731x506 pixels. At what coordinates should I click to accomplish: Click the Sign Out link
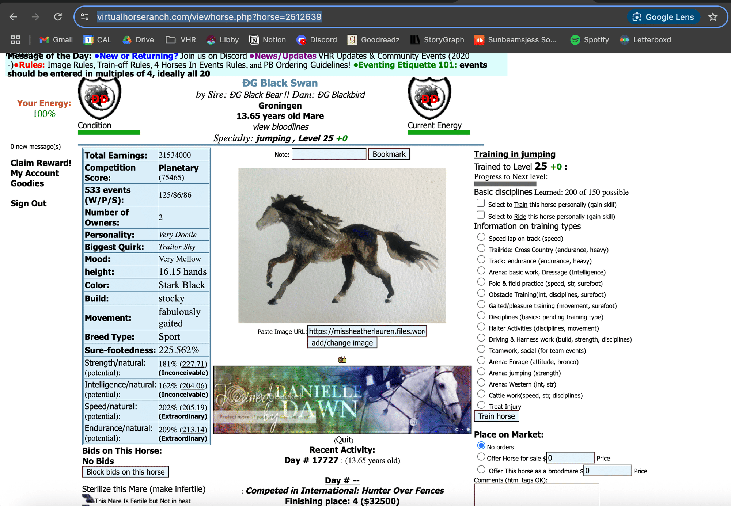(x=29, y=203)
